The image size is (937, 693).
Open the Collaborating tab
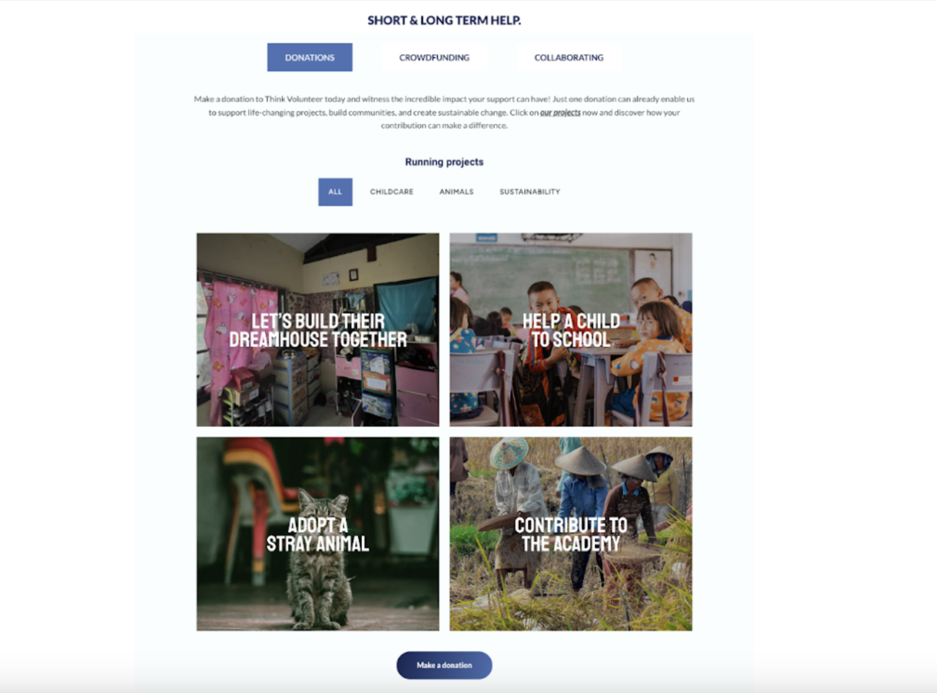coord(568,57)
